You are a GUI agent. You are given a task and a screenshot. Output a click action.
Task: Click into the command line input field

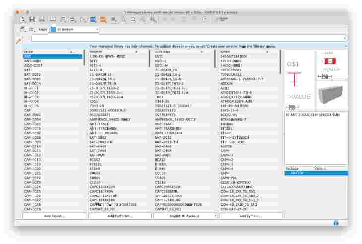[x=187, y=38]
